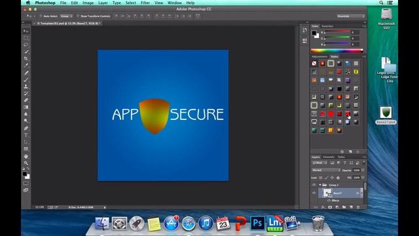The width and height of the screenshot is (419, 236).
Task: Add a layer mask
Action: [330, 207]
